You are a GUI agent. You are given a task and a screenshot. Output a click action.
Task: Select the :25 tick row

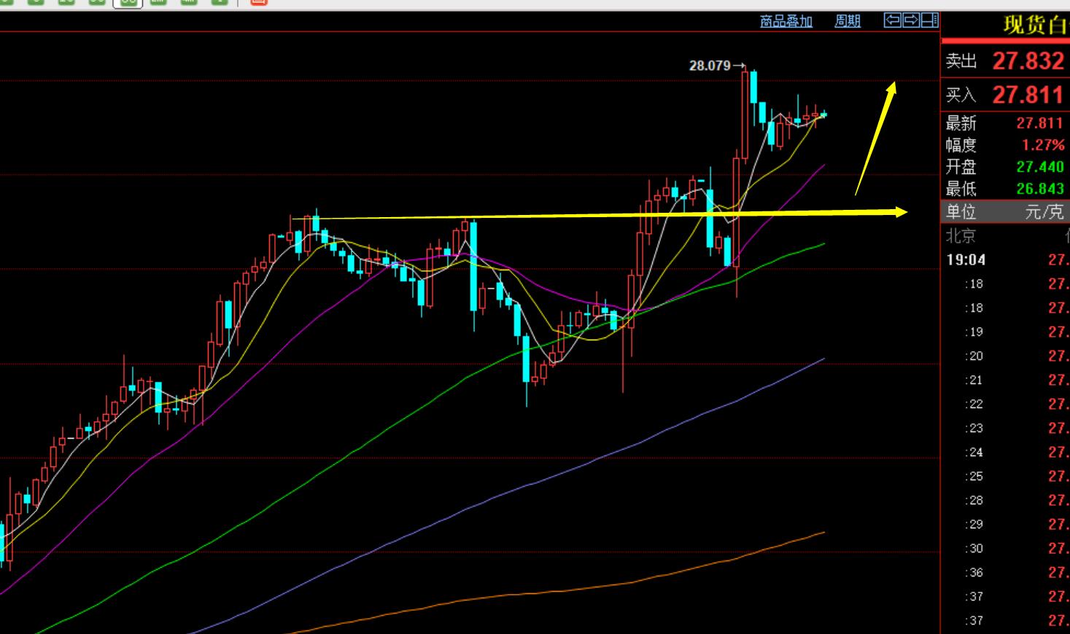1006,476
